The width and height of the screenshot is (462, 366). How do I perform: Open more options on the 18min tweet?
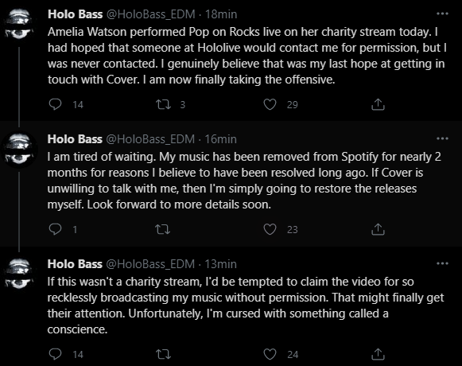point(442,14)
